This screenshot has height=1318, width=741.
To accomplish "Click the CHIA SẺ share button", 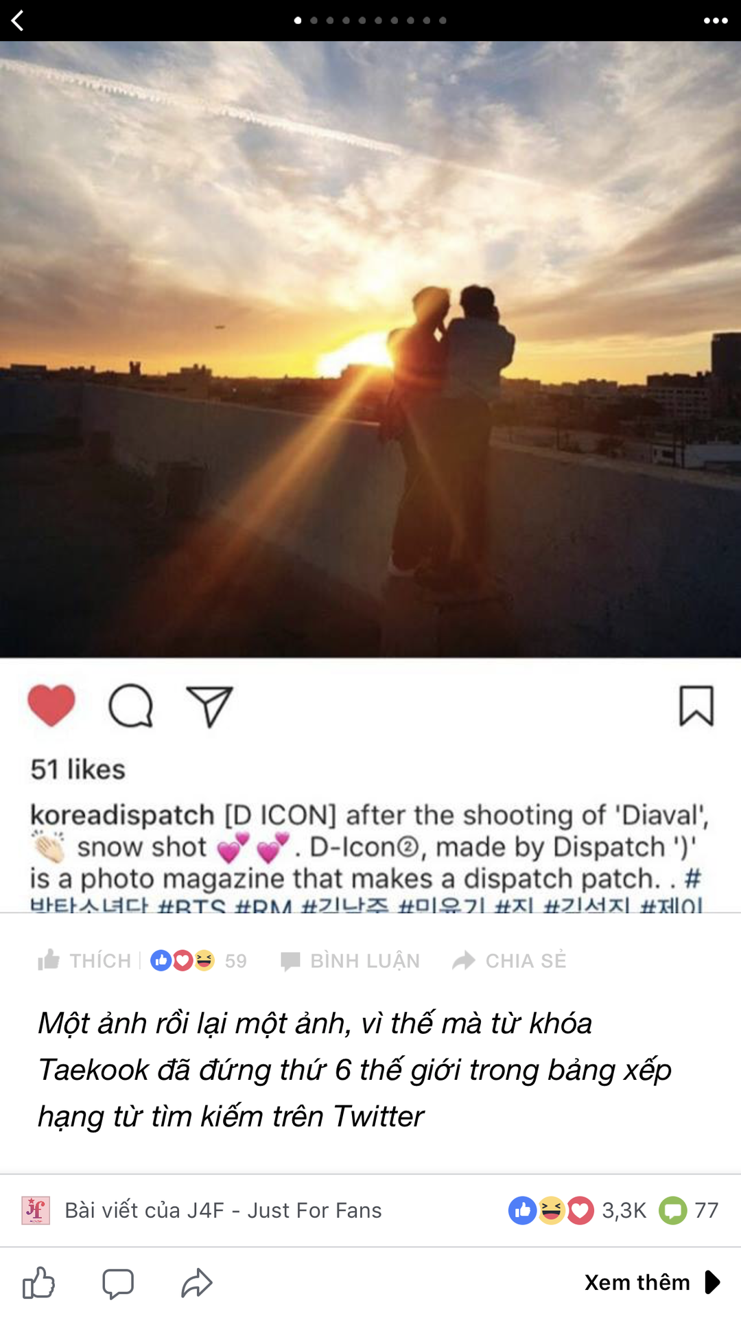I will click(x=509, y=960).
